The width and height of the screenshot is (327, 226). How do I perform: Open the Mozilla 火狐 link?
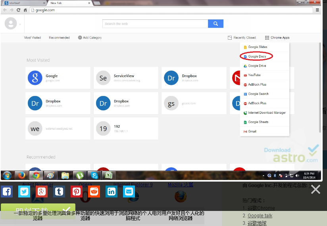tap(181, 184)
